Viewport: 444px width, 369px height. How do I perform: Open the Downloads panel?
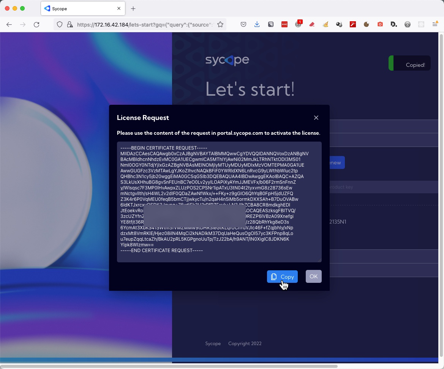[x=257, y=25]
